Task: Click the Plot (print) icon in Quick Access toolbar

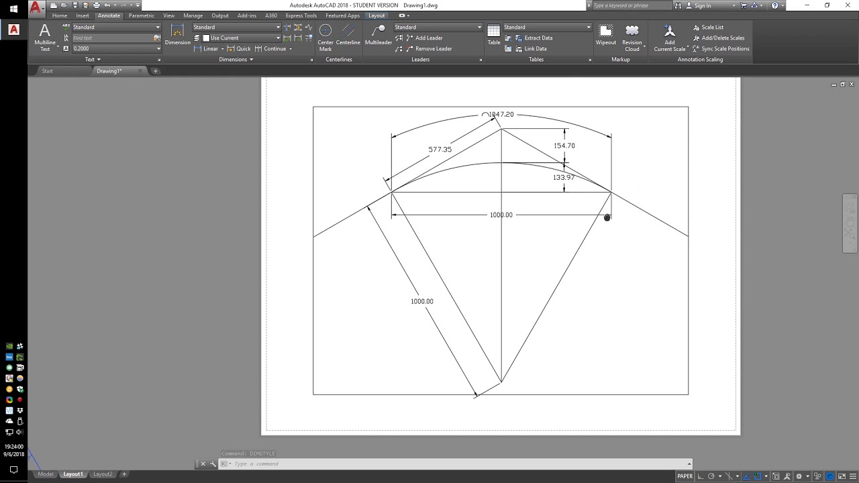Action: pos(97,5)
